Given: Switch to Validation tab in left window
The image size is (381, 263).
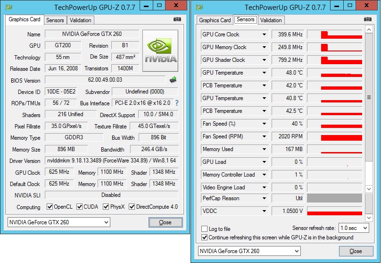Looking at the screenshot, I should 81,20.
